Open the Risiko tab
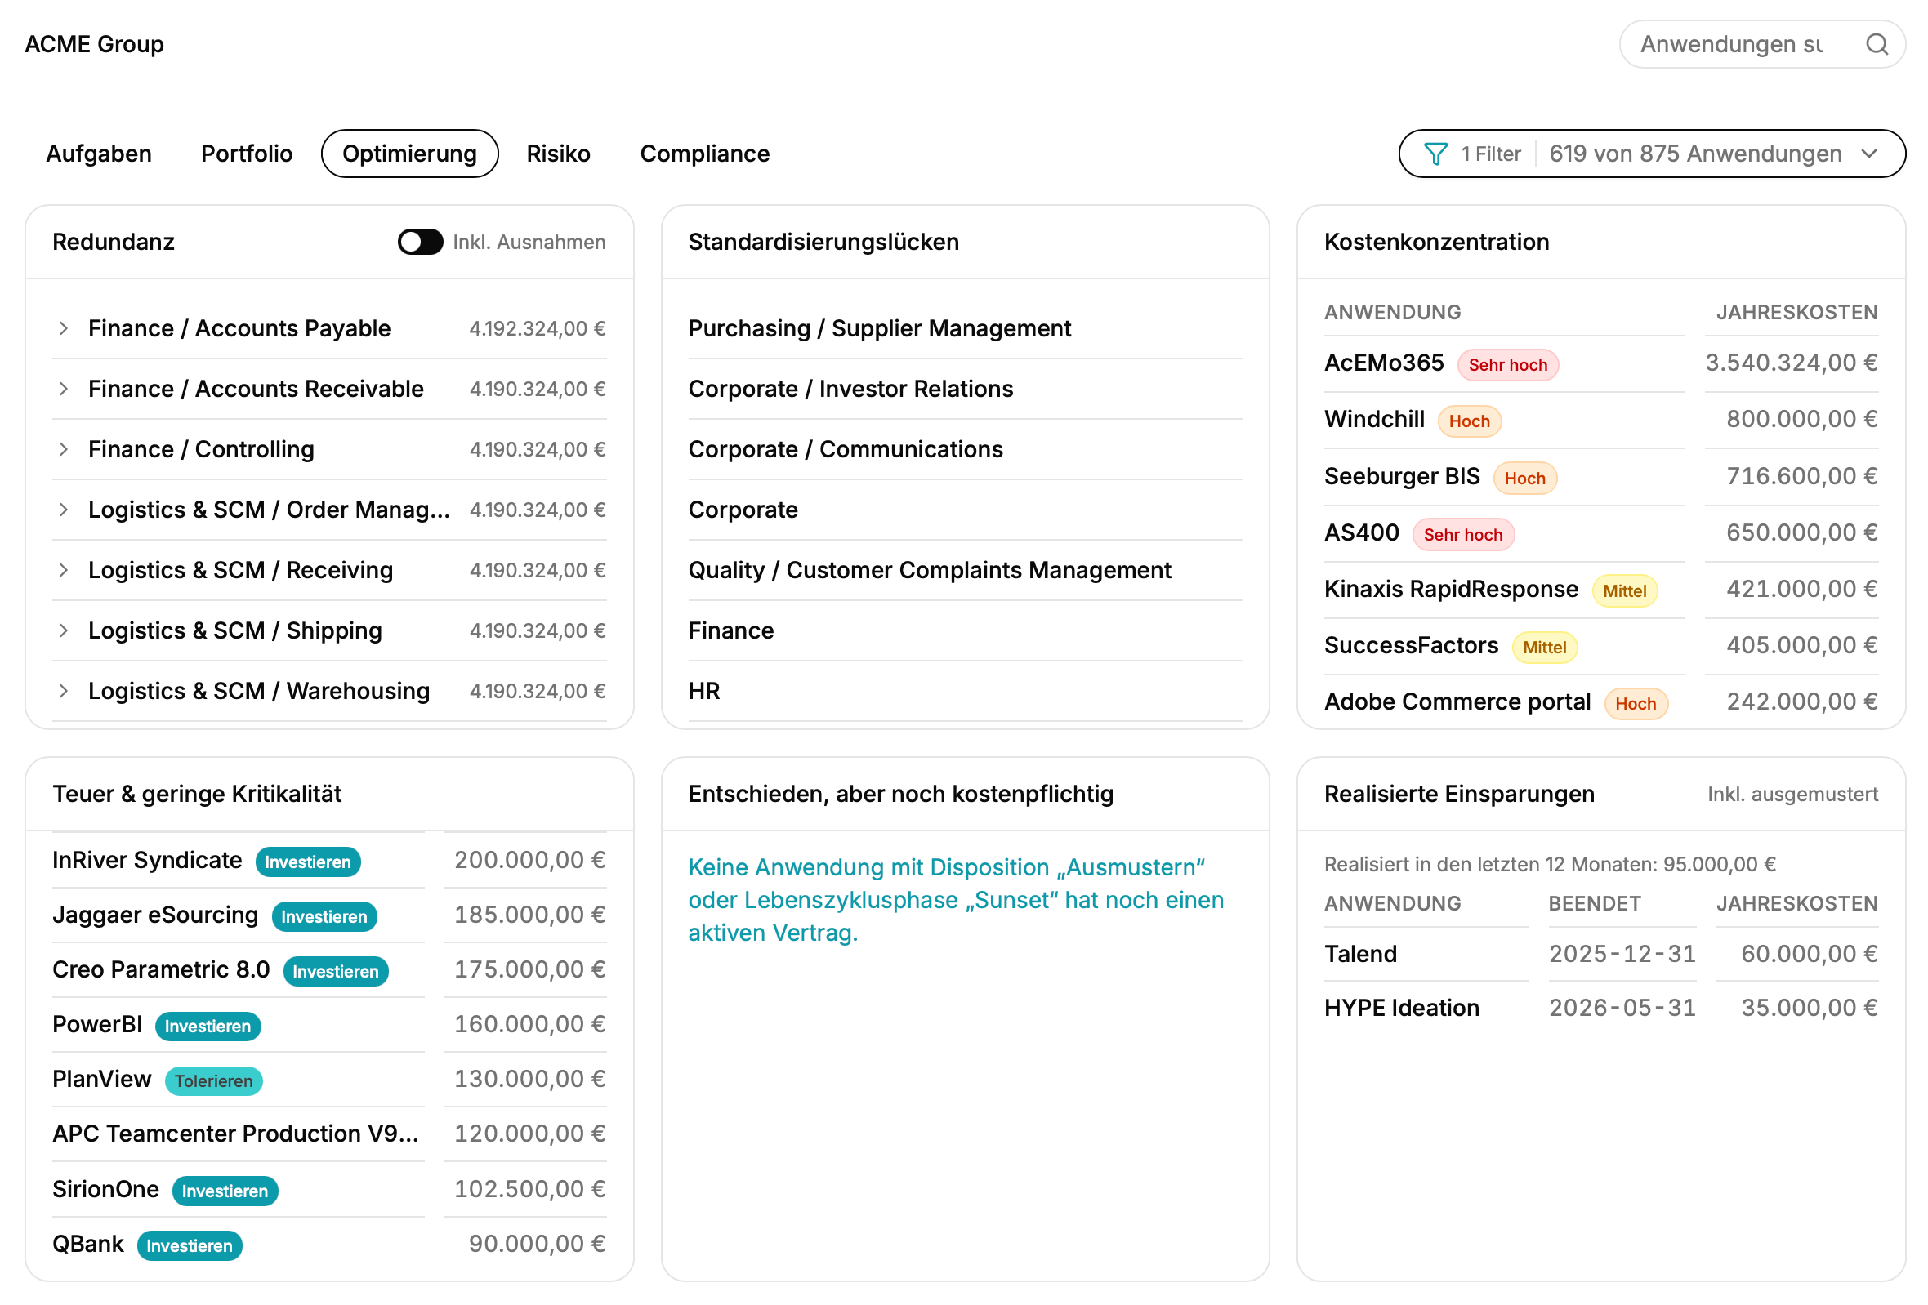 [x=558, y=154]
